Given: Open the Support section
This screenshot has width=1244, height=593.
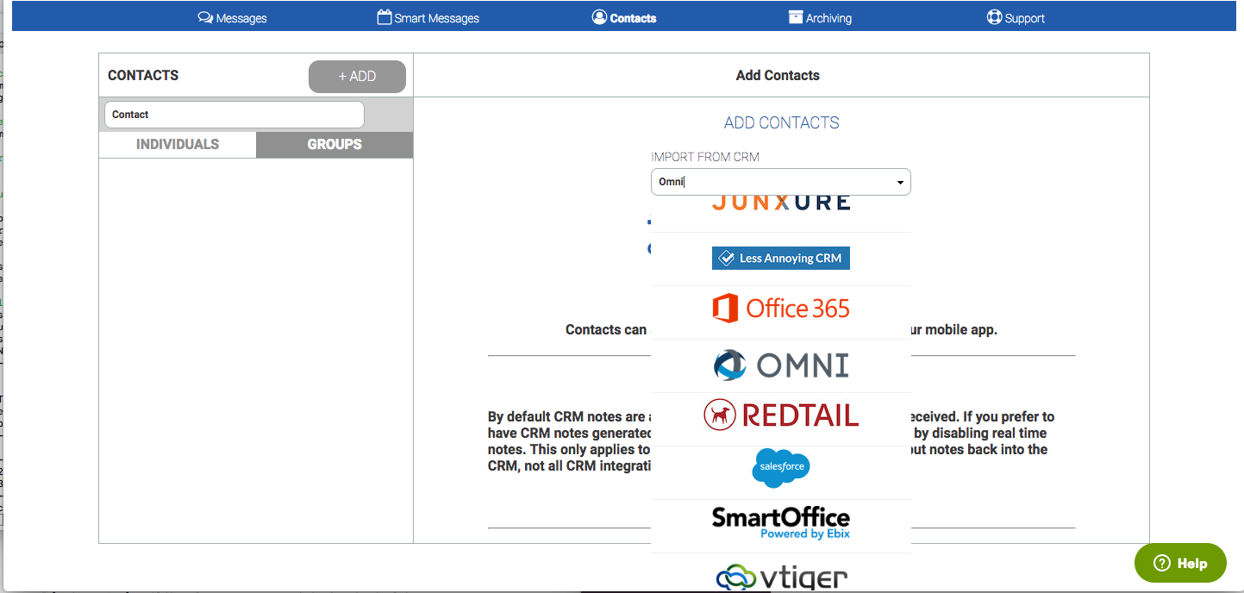Looking at the screenshot, I should [1016, 18].
